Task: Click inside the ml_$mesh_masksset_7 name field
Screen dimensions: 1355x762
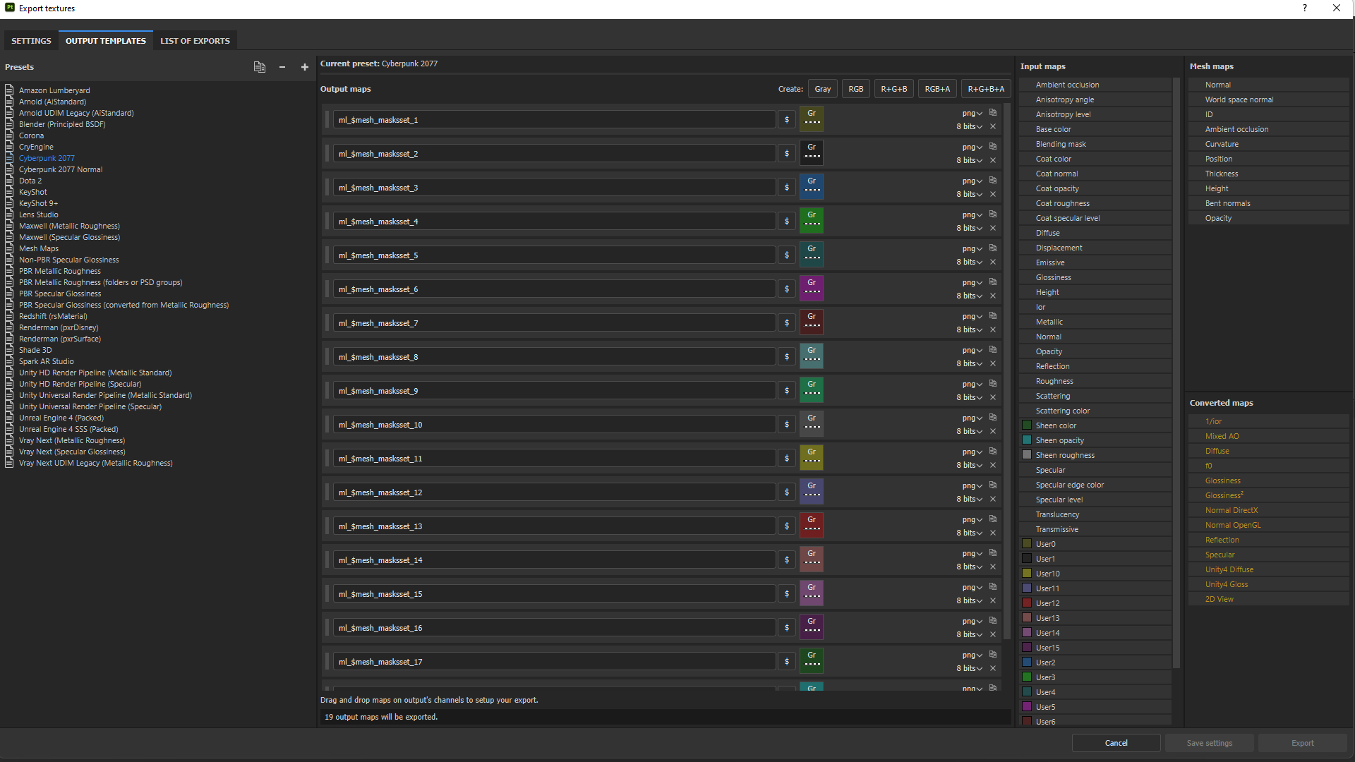Action: pos(550,322)
